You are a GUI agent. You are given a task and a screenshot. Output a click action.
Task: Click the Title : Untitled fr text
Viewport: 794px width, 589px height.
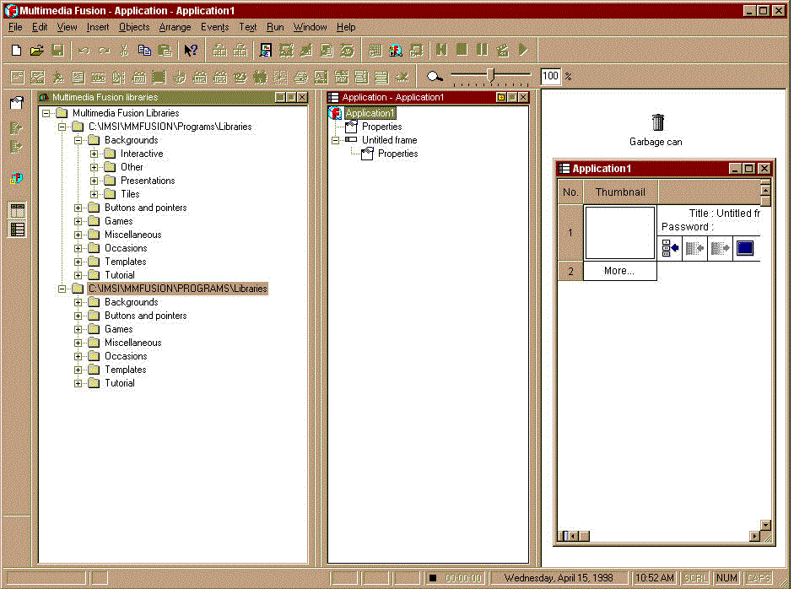pos(724,213)
